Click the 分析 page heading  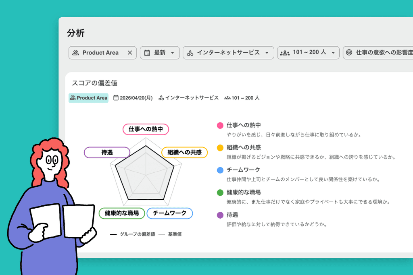[x=75, y=33]
